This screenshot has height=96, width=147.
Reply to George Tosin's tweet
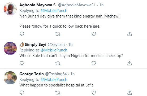pos(22,93)
